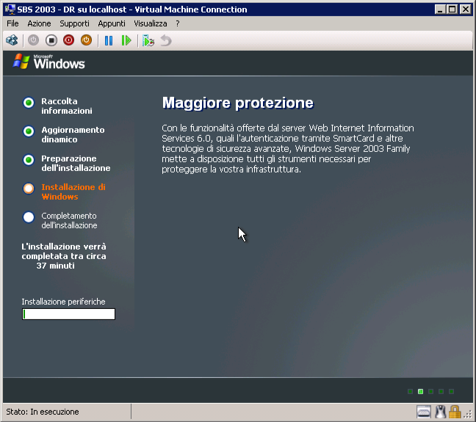Image resolution: width=476 pixels, height=422 pixels.
Task: Click the window resize grip corner
Action: point(469,415)
